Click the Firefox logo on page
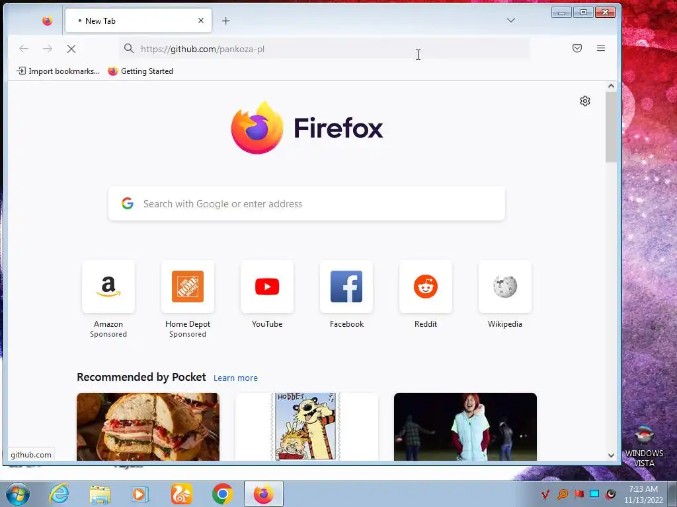Viewport: 677px width, 507px height. tap(307, 127)
